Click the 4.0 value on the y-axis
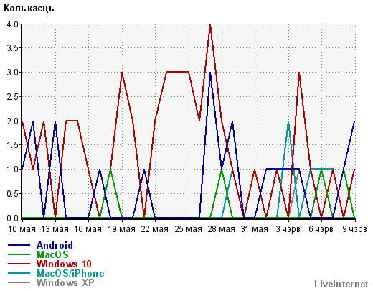 [13, 24]
